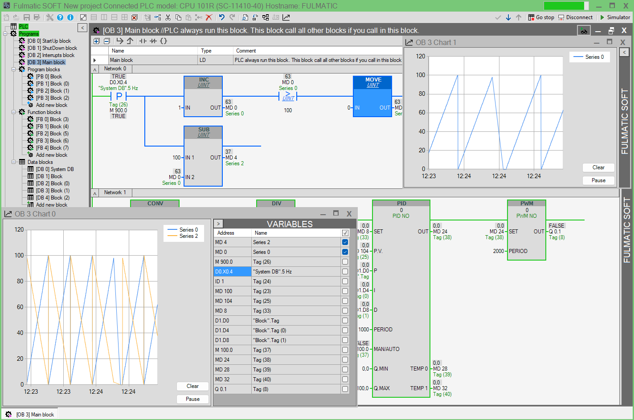
Task: Cut selection with Scissors toolbar icon
Action: (x=168, y=17)
